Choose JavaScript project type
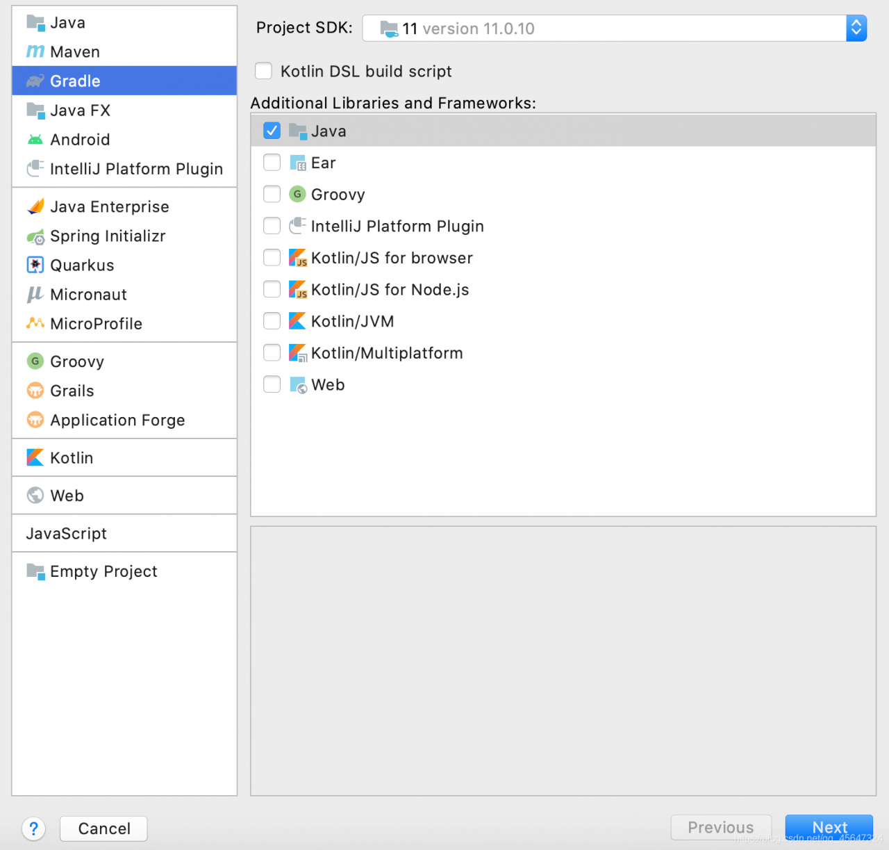 point(124,534)
